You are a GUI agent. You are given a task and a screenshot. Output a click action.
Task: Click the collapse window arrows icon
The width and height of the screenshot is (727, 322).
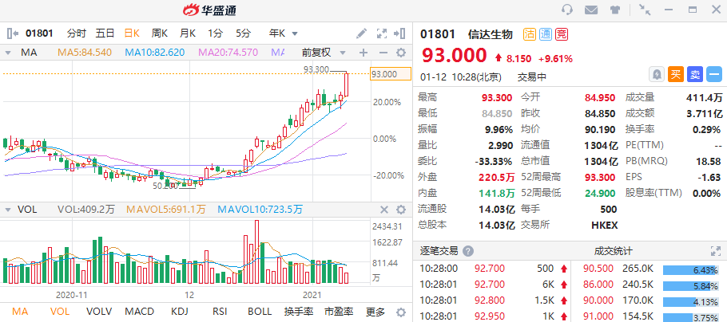pyautogui.click(x=645, y=10)
